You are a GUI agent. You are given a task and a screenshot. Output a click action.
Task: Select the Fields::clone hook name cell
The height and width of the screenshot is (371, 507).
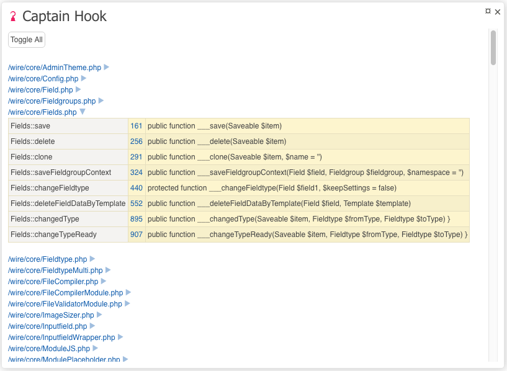click(68, 157)
